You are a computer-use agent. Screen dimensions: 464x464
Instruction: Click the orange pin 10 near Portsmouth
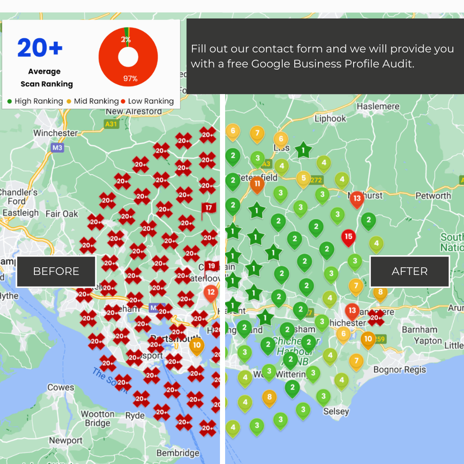[x=196, y=345]
